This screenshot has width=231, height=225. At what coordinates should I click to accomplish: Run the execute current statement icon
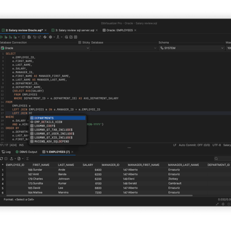tap(1, 37)
